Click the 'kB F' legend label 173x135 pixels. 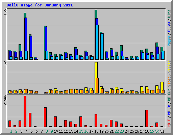coord(169,123)
